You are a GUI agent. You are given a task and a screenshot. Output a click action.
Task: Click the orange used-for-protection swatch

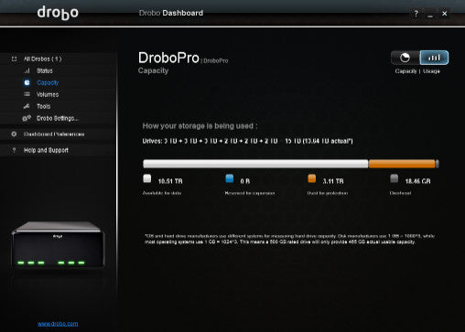coord(312,178)
